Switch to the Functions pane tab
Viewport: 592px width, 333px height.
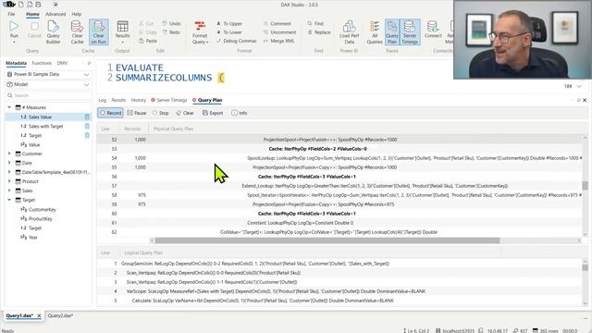click(x=42, y=63)
